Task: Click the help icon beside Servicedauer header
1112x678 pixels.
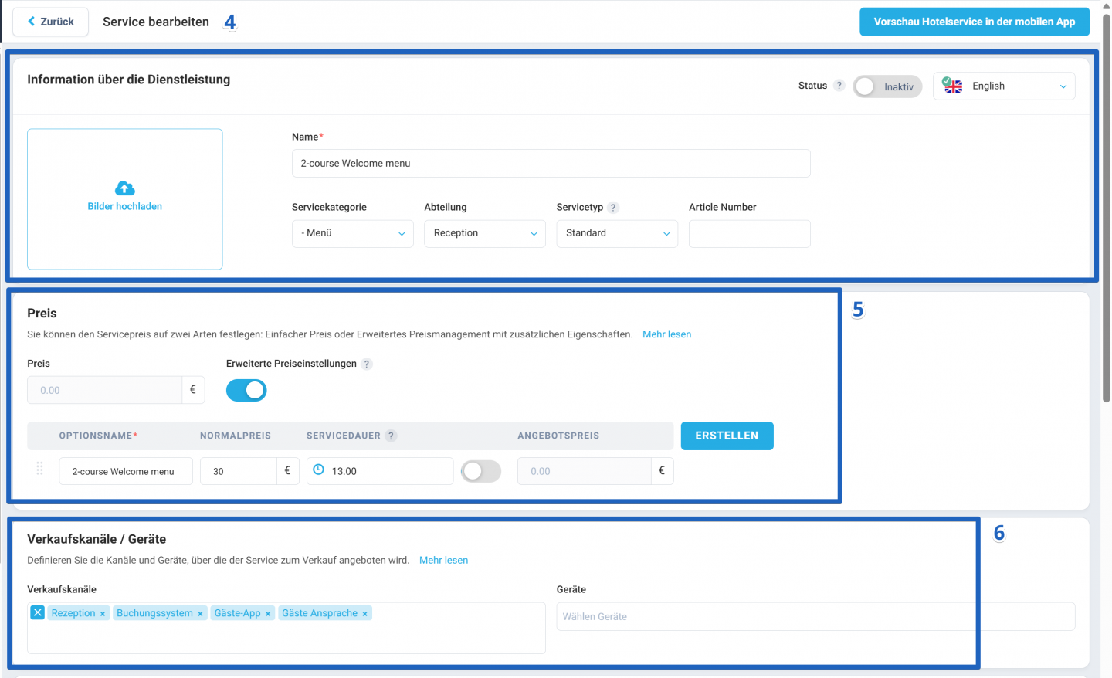Action: pos(392,436)
